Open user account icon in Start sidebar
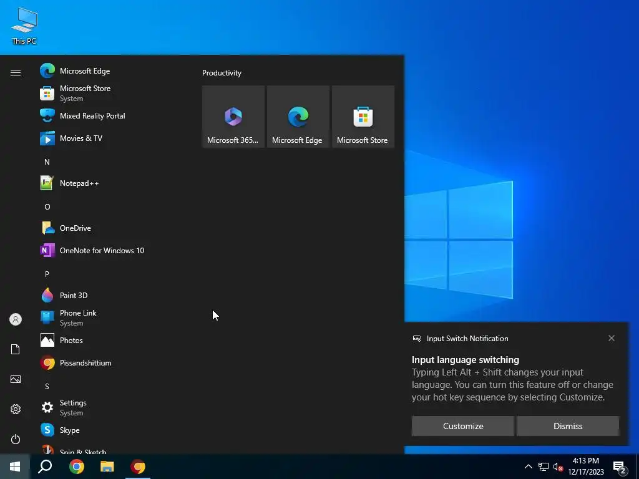 pos(16,319)
